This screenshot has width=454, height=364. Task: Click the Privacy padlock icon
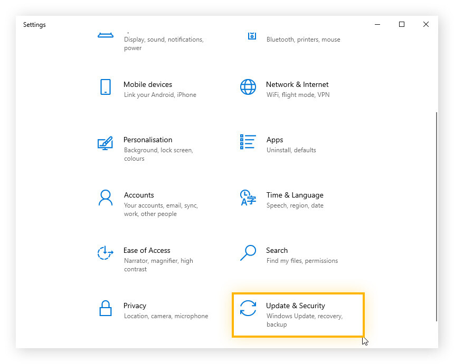[x=106, y=308]
